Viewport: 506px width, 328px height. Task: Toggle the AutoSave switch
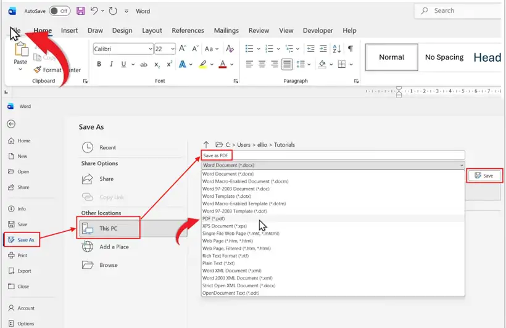(60, 11)
